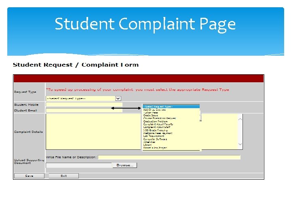This screenshot has width=291, height=218.
Task: Click Complaint Details scrollbar up arrow
Action: coord(240,119)
